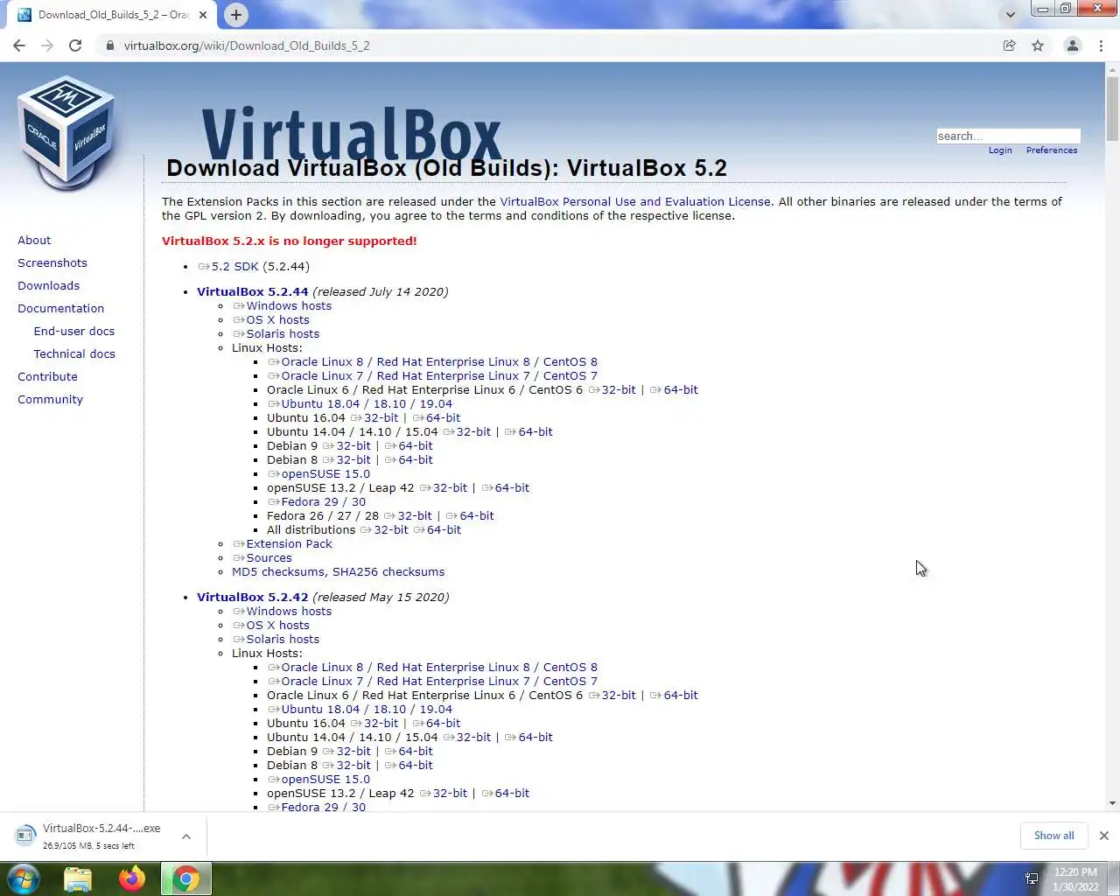Download openSUSE 15.0 build for 5.2.44

tap(318, 474)
